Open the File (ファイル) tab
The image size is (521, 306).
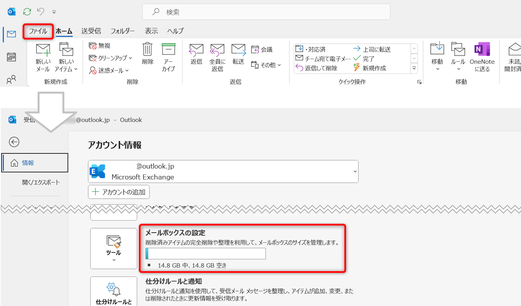(38, 31)
